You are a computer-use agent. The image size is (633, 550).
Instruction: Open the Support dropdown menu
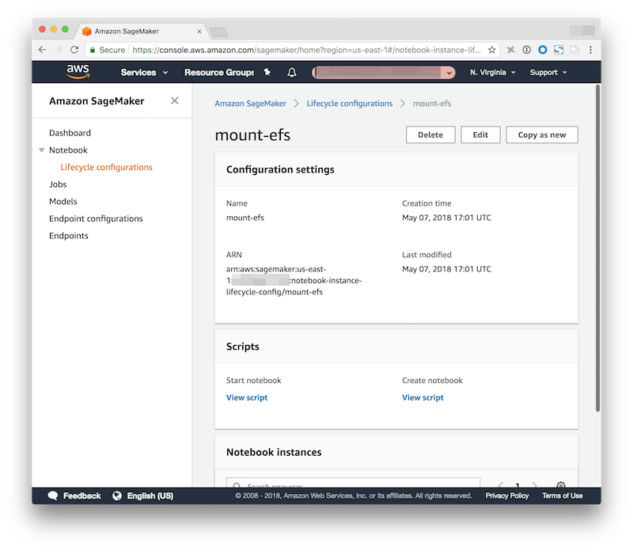coord(548,72)
